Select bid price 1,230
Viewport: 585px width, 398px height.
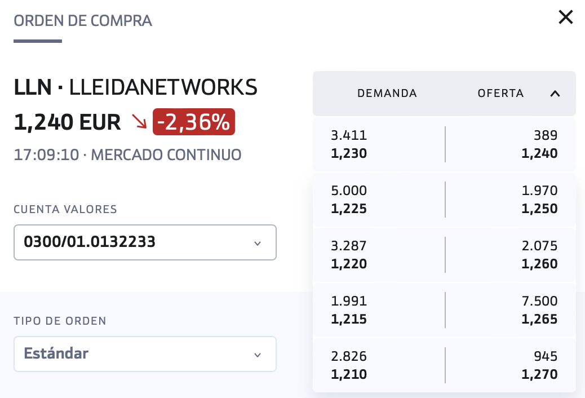[349, 153]
